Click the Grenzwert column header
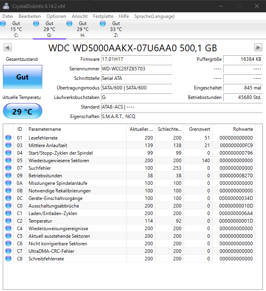266x291 pixels. tap(198, 129)
